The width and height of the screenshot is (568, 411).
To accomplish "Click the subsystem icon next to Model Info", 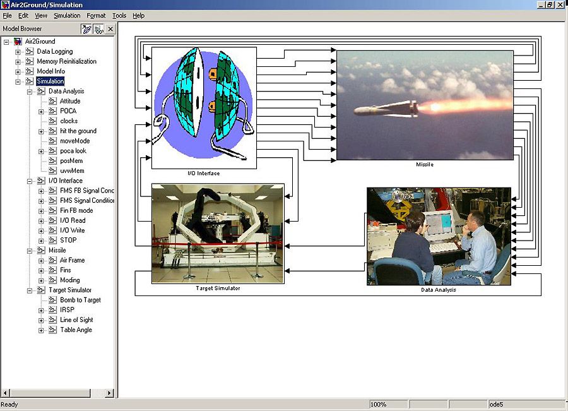I will pos(30,70).
